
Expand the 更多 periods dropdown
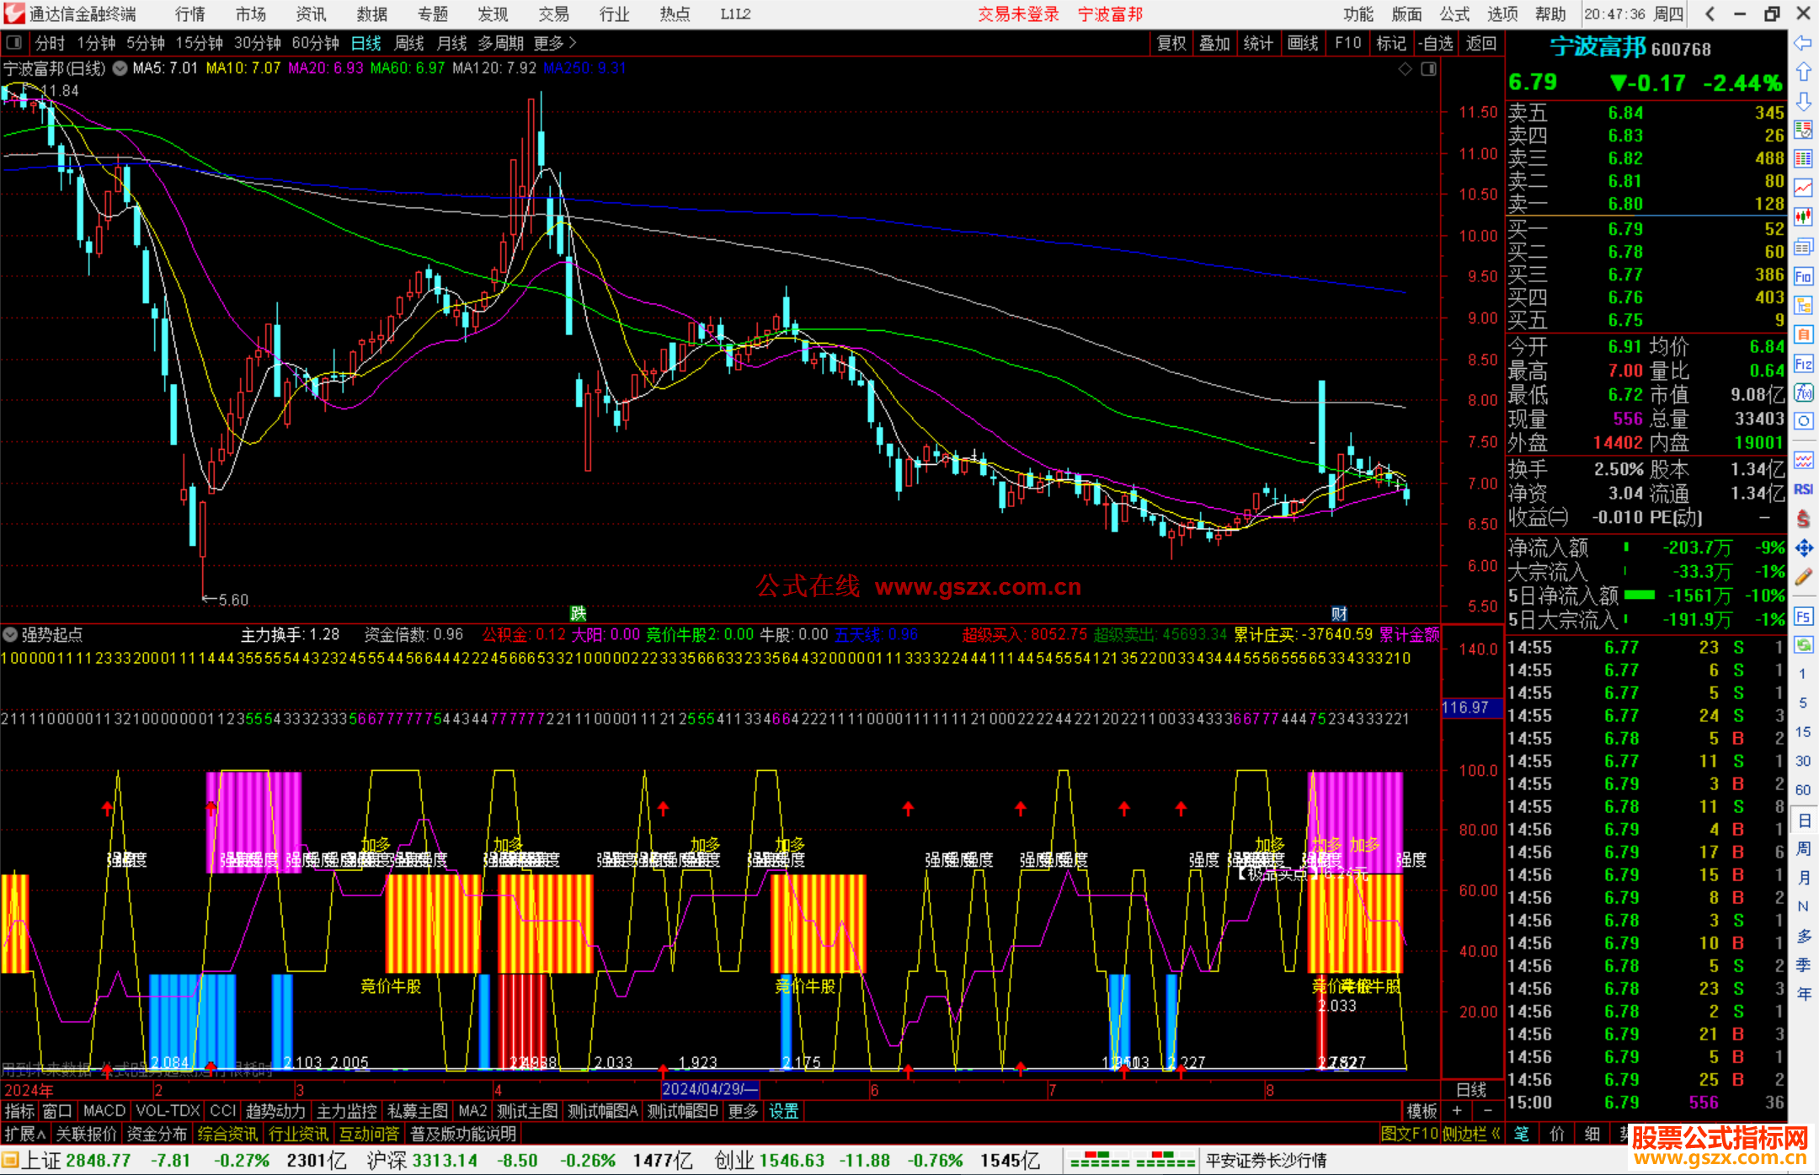click(x=555, y=43)
